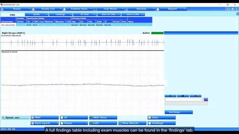Open the Findings tab button in the EMG bar
239x134 pixels.
point(60,15)
